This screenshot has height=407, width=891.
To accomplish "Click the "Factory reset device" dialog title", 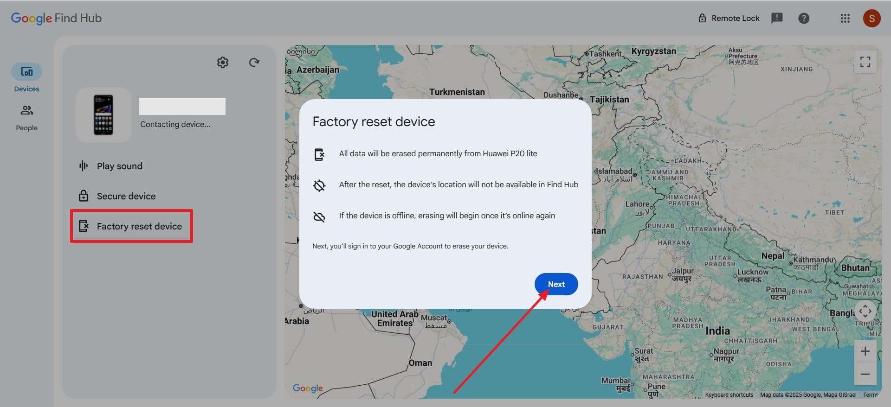I will coord(374,121).
